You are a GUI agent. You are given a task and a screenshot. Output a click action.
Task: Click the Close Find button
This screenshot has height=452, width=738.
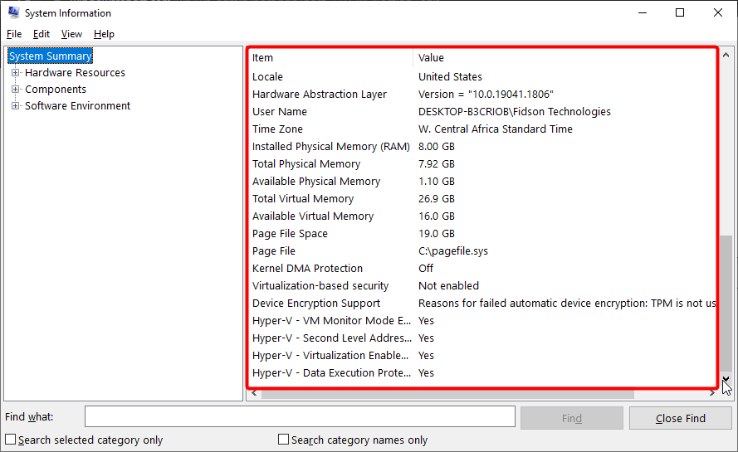click(681, 418)
